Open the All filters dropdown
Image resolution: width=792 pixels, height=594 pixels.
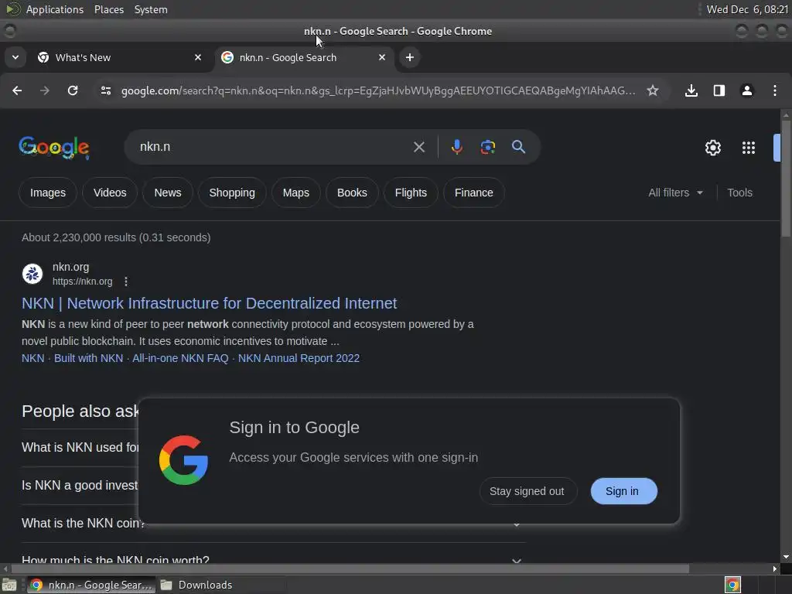click(675, 193)
